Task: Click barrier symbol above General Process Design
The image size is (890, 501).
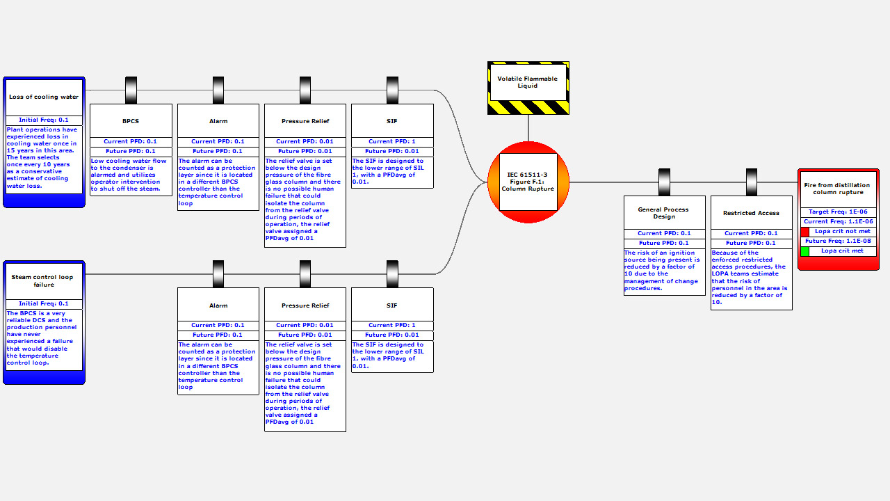Action: [664, 182]
